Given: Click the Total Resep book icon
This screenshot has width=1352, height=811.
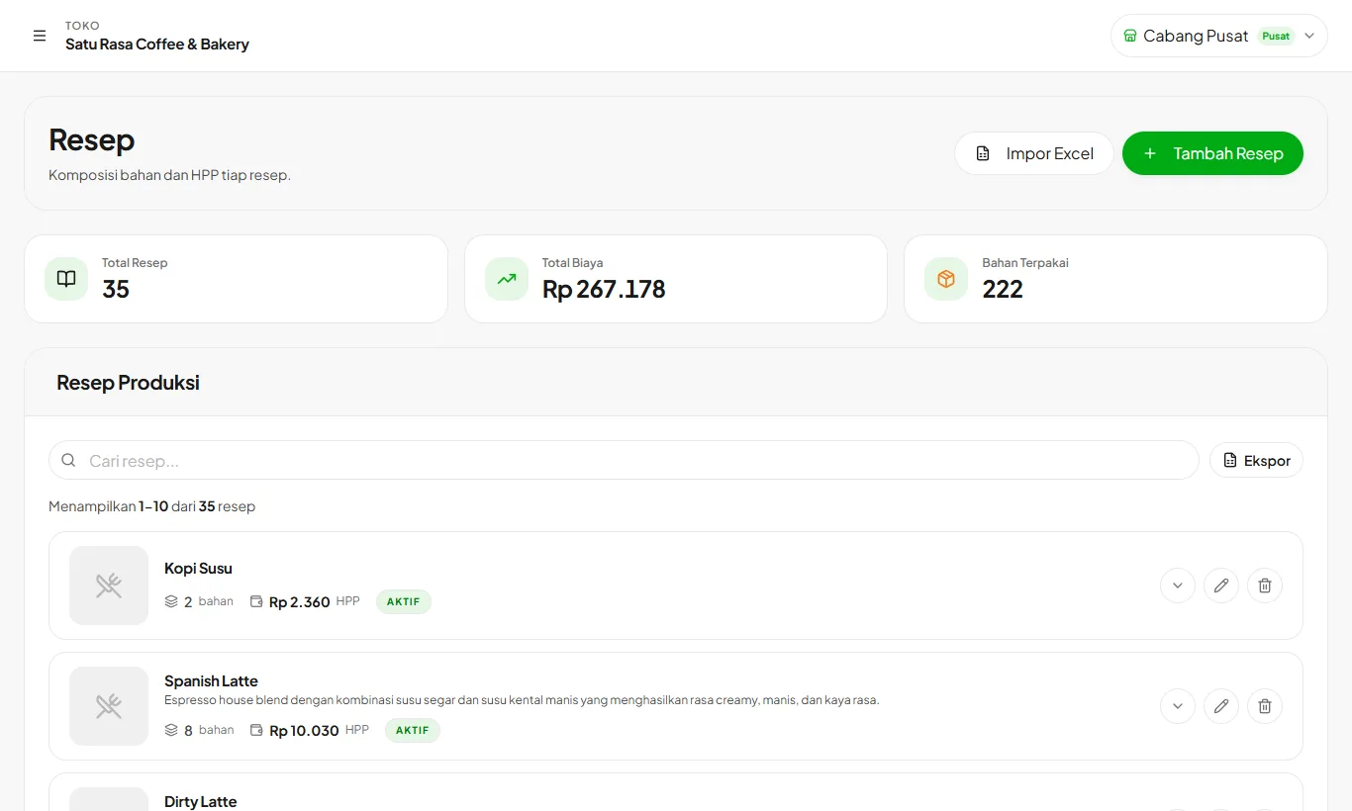Looking at the screenshot, I should (66, 279).
